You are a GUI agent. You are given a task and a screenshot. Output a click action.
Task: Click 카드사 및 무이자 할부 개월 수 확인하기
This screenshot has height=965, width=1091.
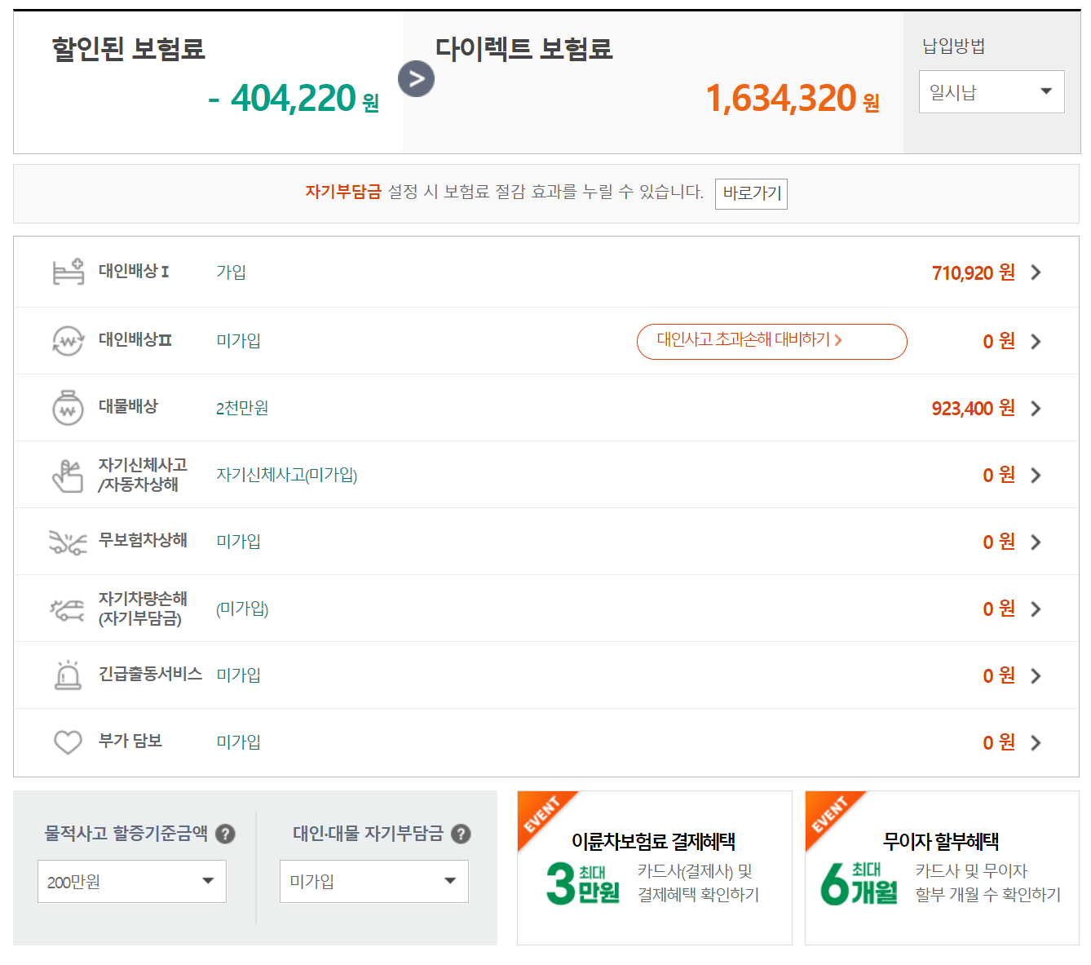(988, 883)
